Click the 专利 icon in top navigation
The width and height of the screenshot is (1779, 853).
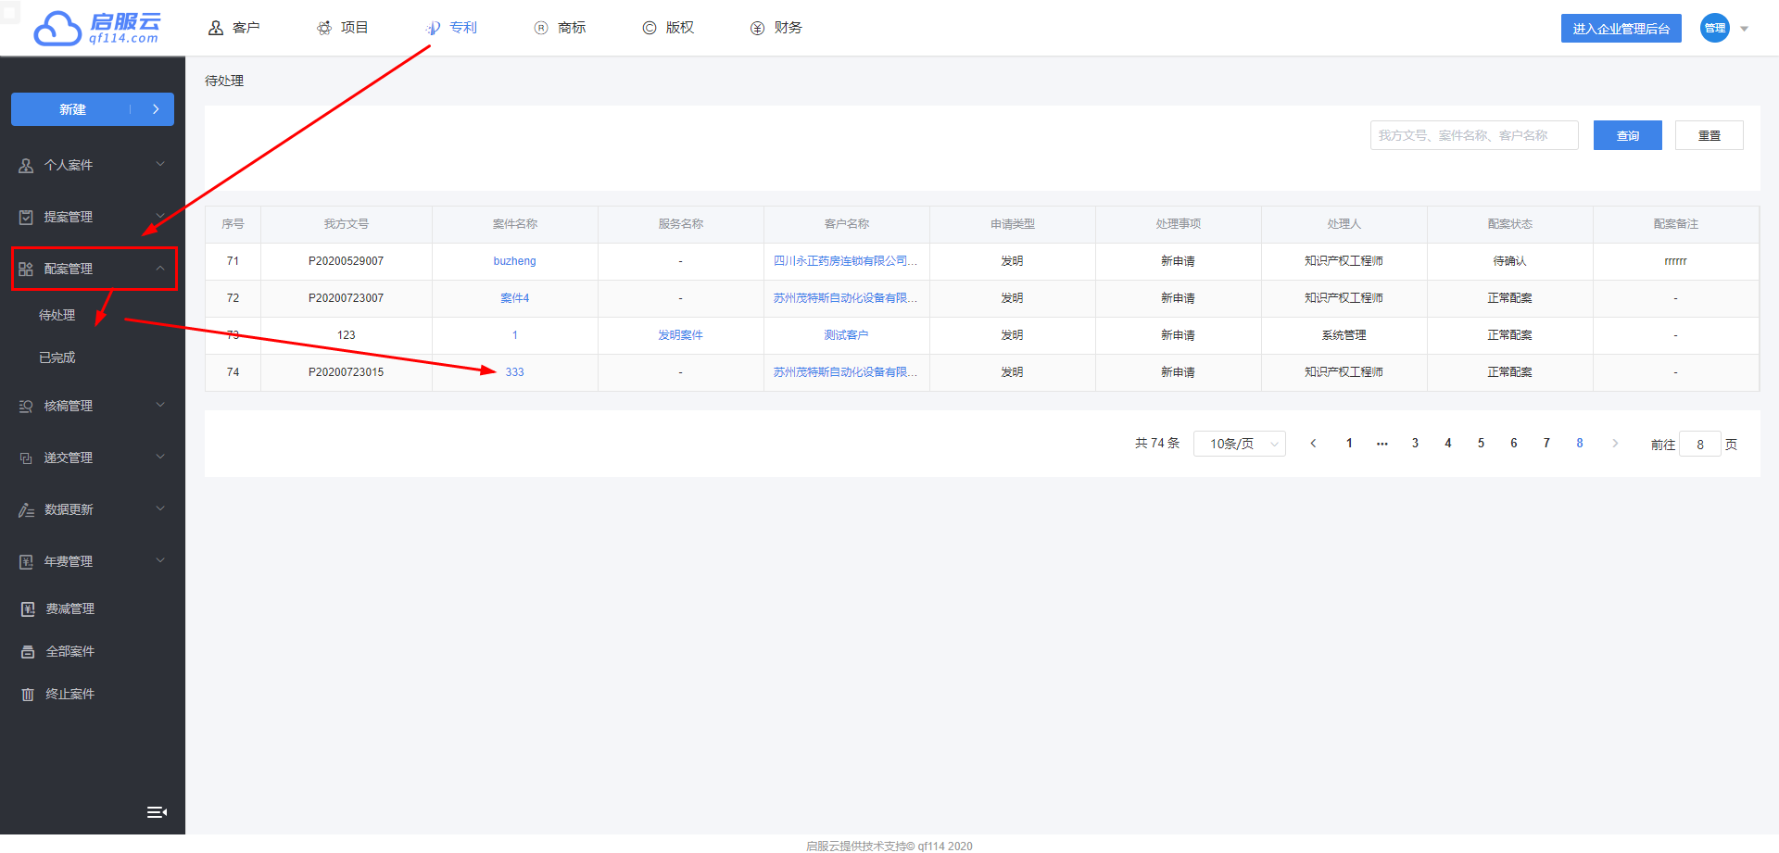click(x=433, y=28)
